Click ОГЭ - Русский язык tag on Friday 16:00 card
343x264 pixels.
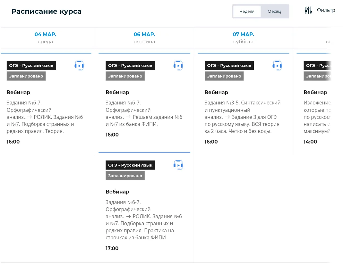click(130, 65)
